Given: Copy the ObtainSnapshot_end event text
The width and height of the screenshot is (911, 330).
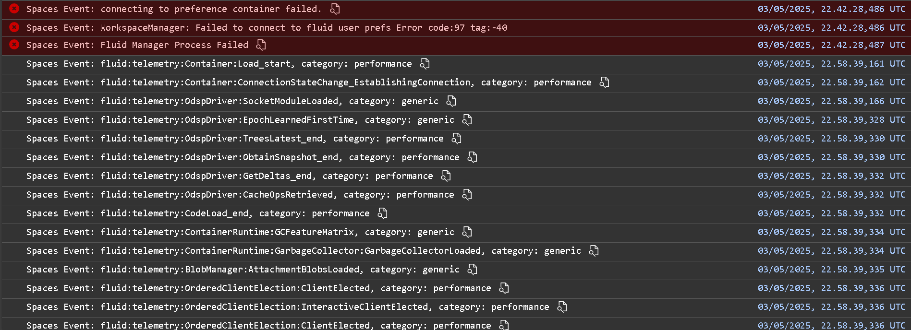Looking at the screenshot, I should point(472,157).
